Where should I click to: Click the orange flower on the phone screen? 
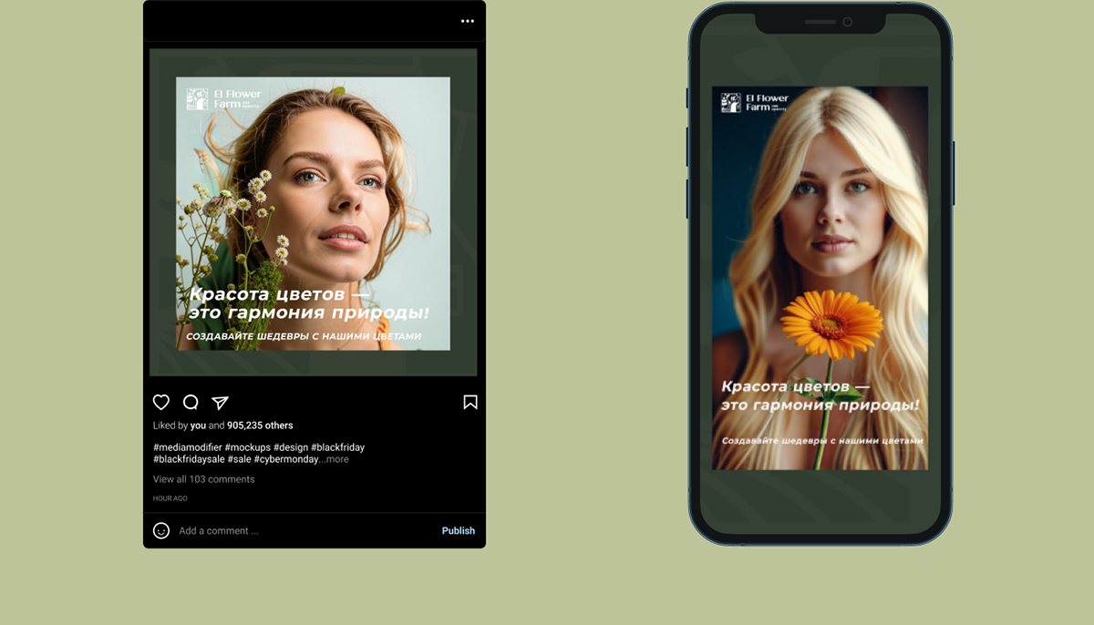pos(831,322)
